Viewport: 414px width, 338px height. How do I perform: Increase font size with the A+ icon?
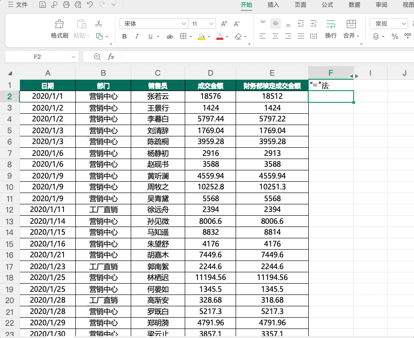coord(224,24)
